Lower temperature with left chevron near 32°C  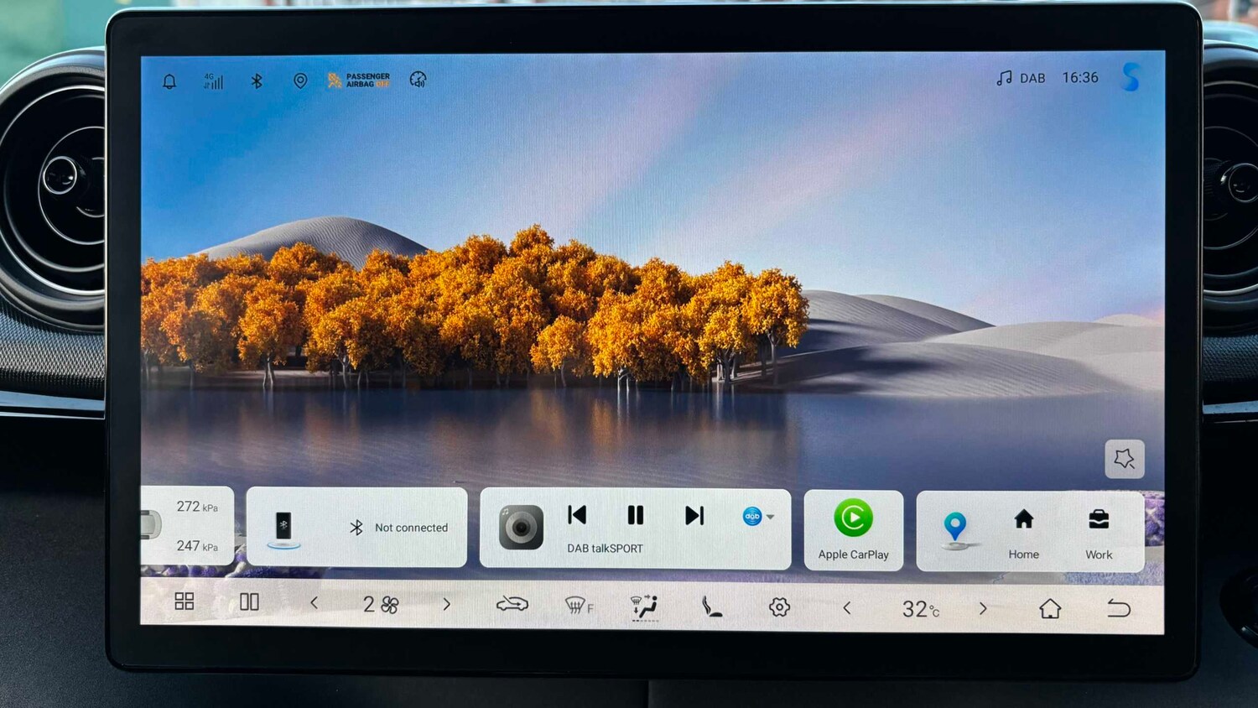pyautogui.click(x=847, y=607)
